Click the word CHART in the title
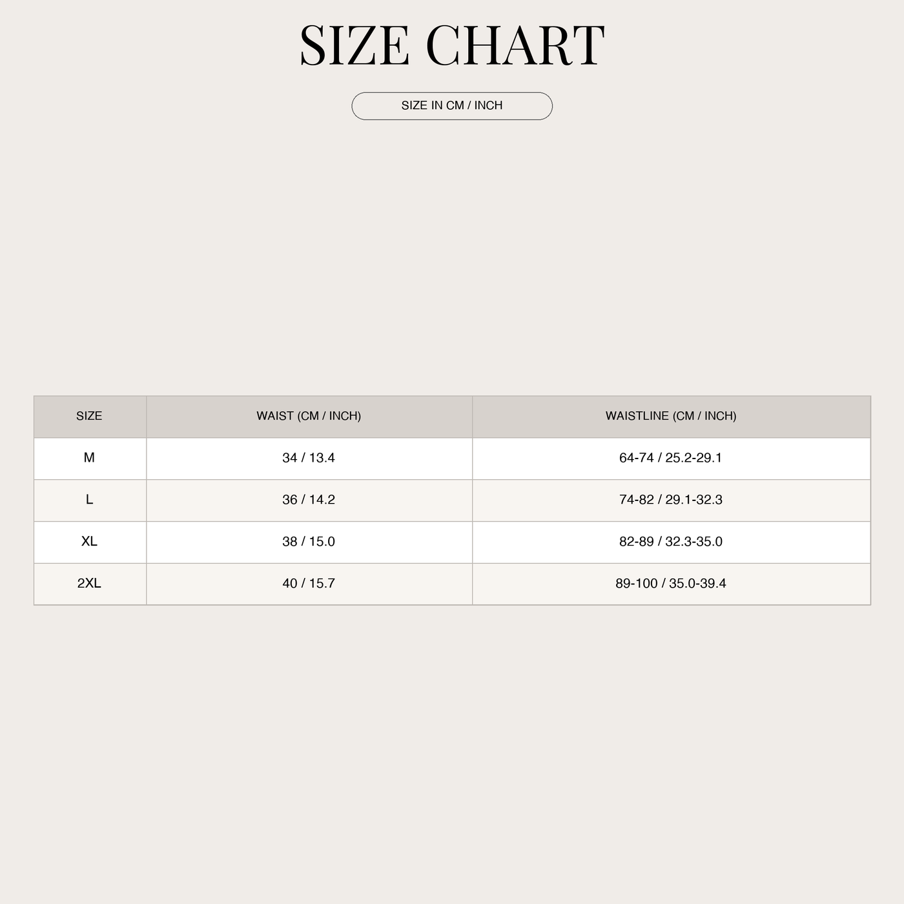Screen dimensions: 904x904 [x=515, y=45]
